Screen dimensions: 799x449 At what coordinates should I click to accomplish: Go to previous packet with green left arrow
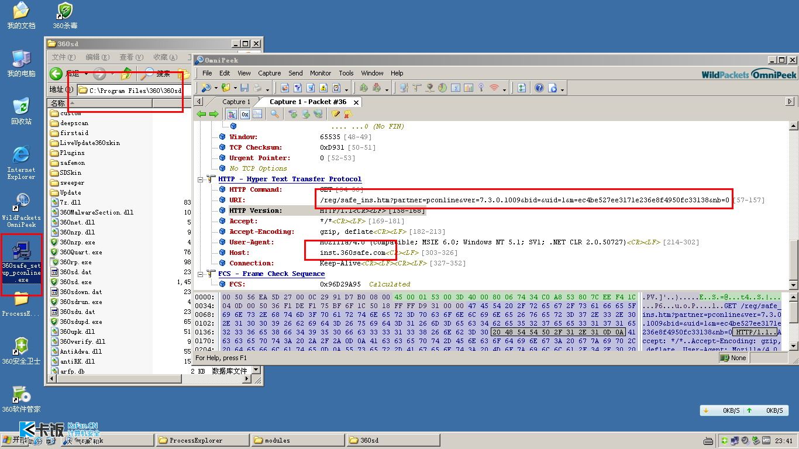point(201,114)
